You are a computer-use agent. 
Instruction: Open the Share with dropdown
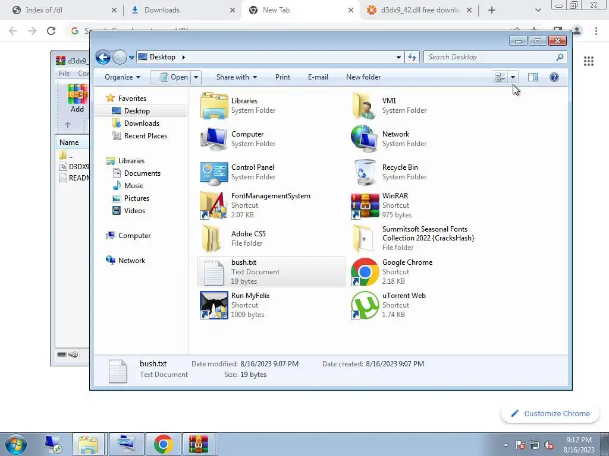click(237, 77)
